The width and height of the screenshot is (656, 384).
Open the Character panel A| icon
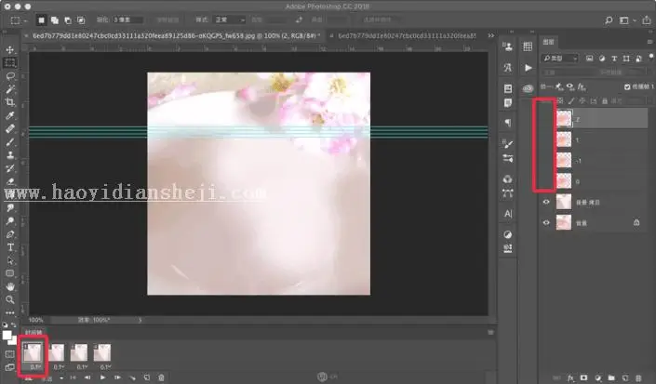tap(508, 214)
